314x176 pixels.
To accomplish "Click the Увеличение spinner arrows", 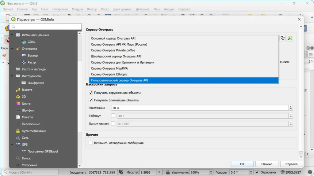I will 211,172.
